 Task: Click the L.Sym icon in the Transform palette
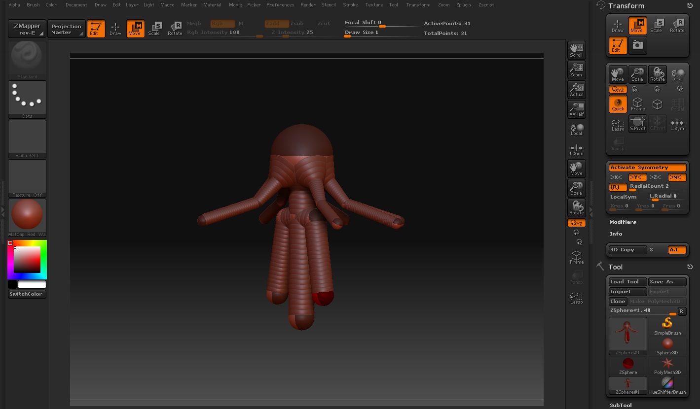coord(677,124)
